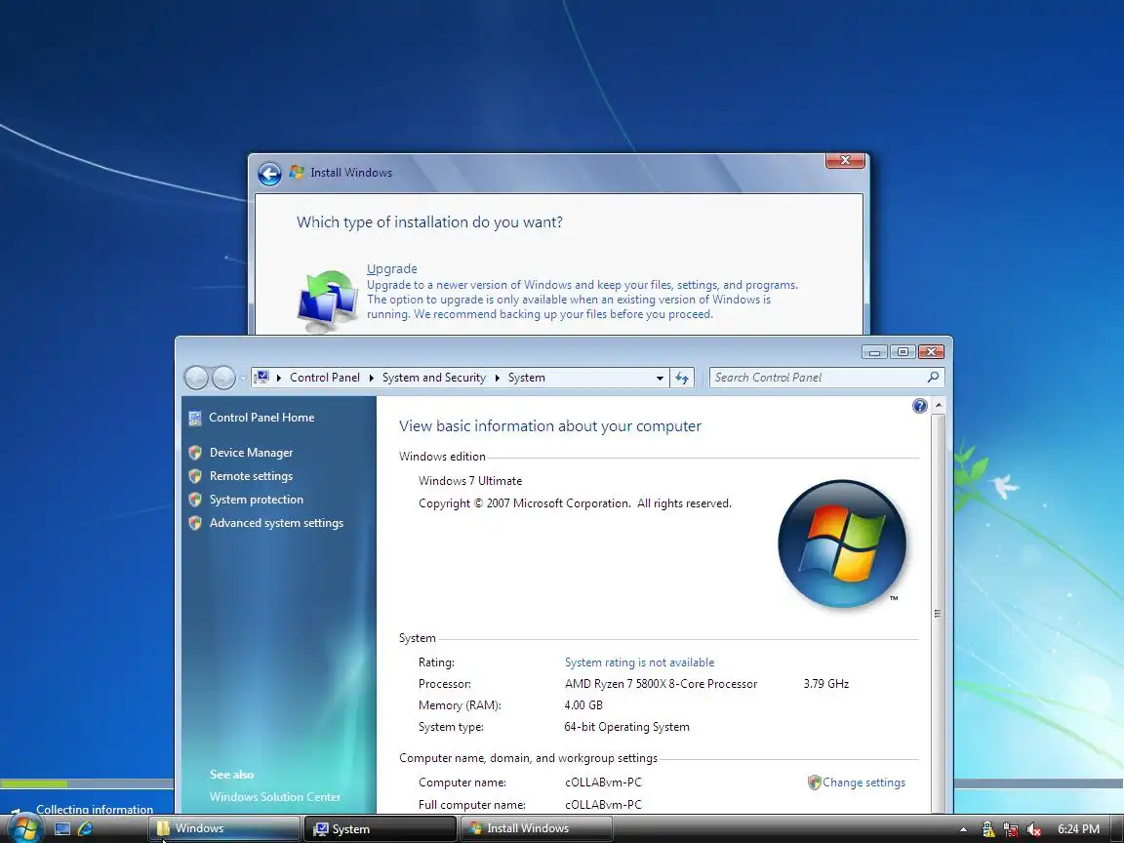The image size is (1124, 843).
Task: Click Show Desktop quick launch icon
Action: pyautogui.click(x=62, y=828)
